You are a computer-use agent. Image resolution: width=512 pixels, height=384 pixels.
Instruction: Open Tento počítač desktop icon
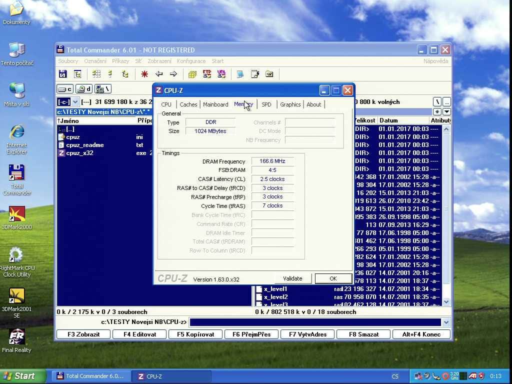click(x=16, y=54)
